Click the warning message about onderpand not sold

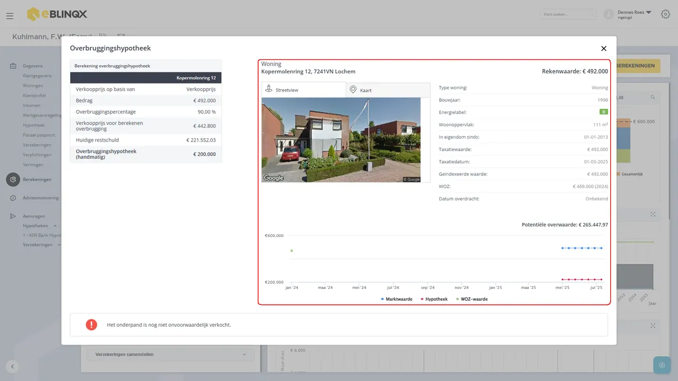point(169,325)
